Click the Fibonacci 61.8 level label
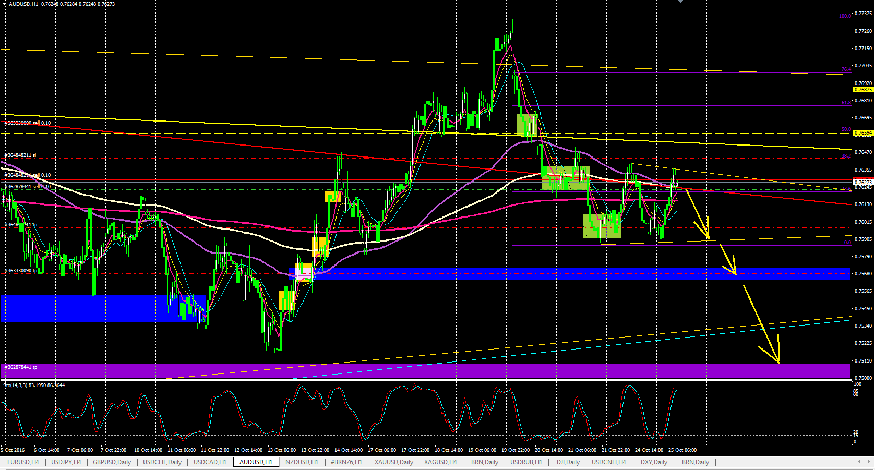875x470 pixels. (x=846, y=103)
